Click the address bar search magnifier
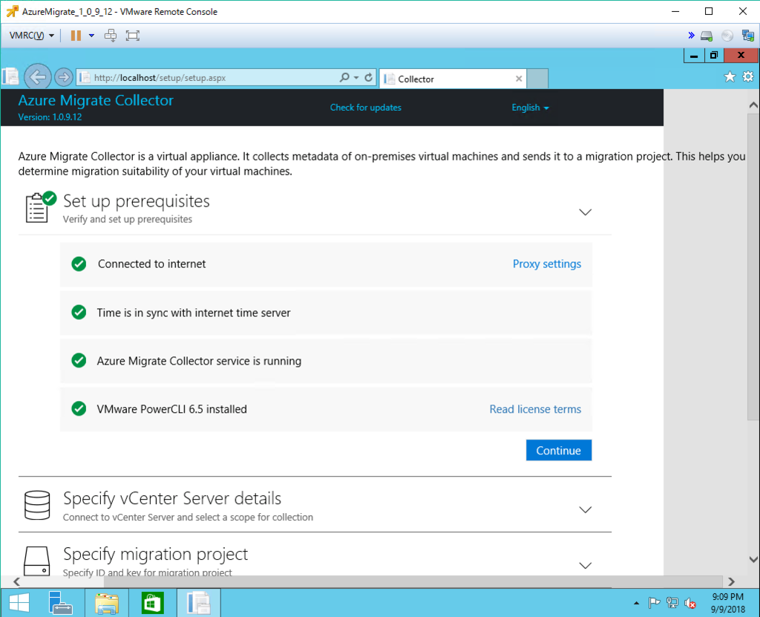This screenshot has width=760, height=617. click(x=344, y=77)
